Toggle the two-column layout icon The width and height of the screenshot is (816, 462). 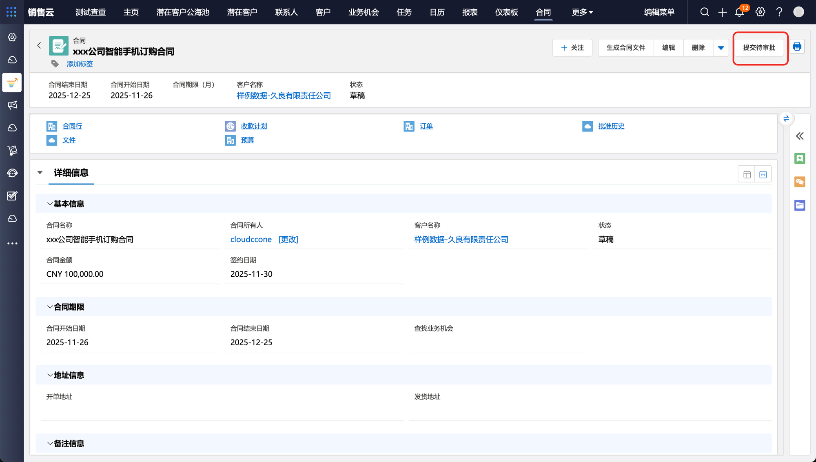pos(747,175)
